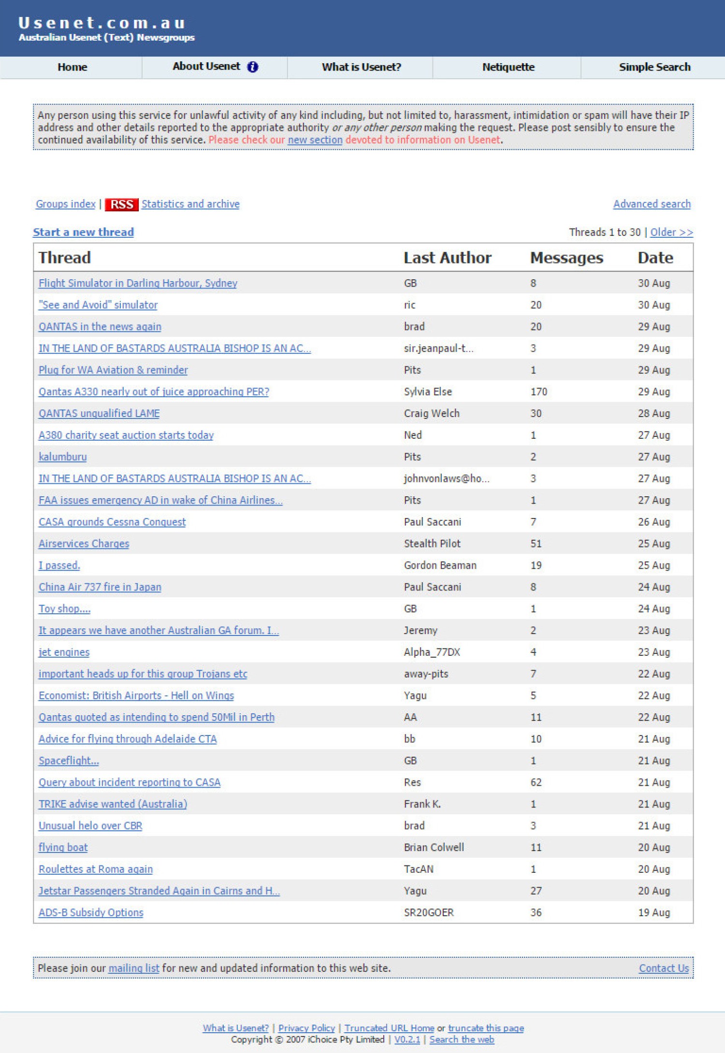Screen dimensions: 725x1053
Task: Open the Groups index link
Action: coord(66,204)
